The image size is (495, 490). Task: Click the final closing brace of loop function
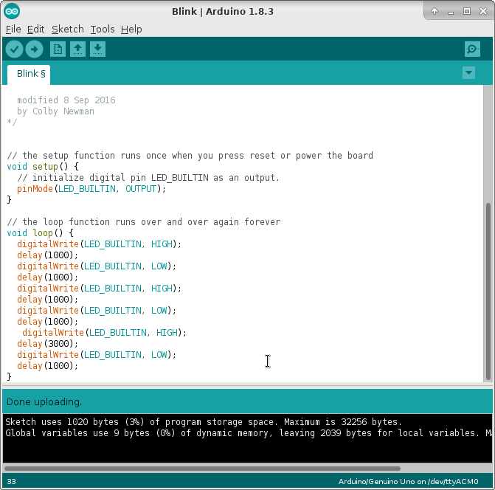[9, 376]
